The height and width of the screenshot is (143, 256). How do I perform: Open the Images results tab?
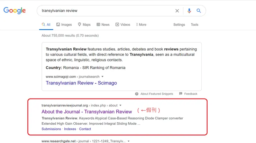(64, 25)
